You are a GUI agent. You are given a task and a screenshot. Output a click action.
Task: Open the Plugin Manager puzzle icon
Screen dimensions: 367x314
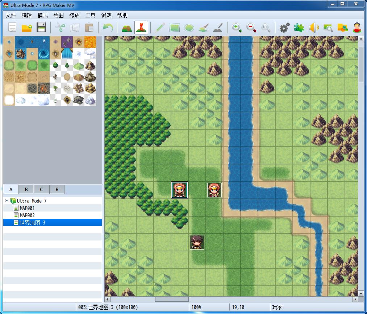tap(299, 28)
